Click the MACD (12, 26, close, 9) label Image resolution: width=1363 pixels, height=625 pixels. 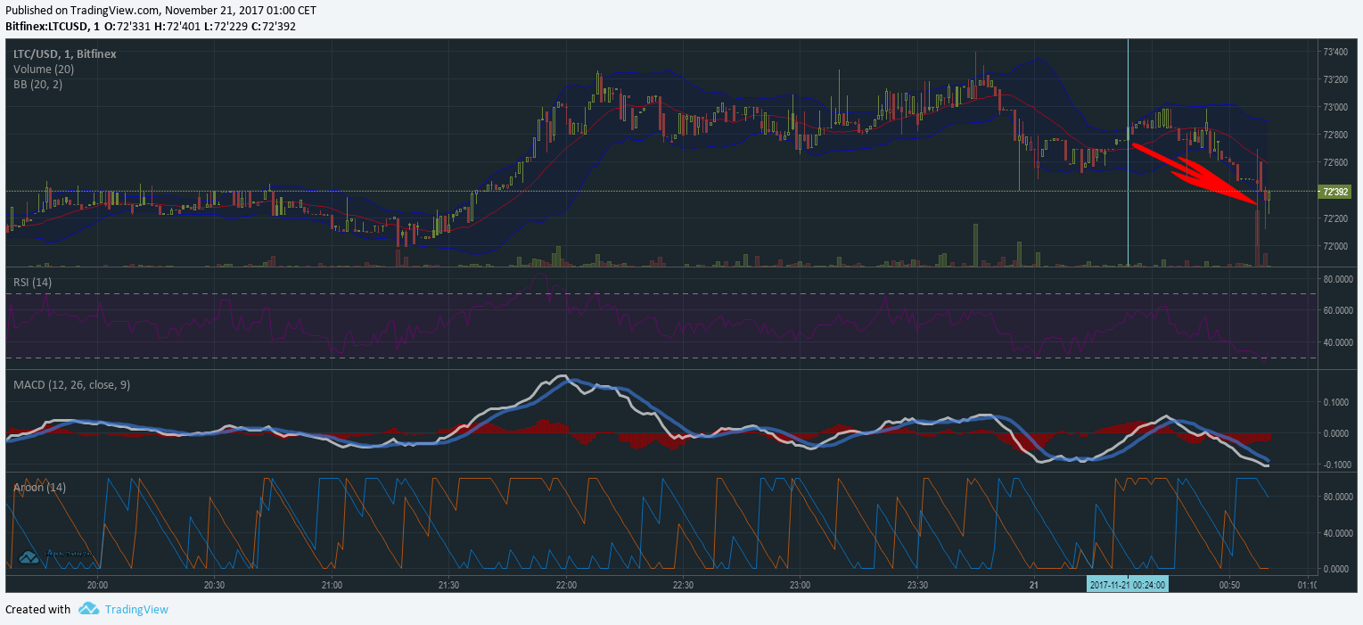point(71,384)
